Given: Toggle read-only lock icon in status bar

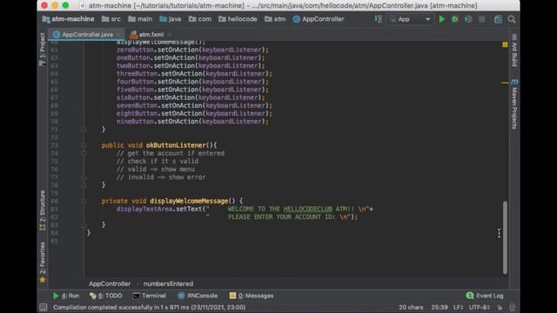Looking at the screenshot, I should [x=500, y=307].
